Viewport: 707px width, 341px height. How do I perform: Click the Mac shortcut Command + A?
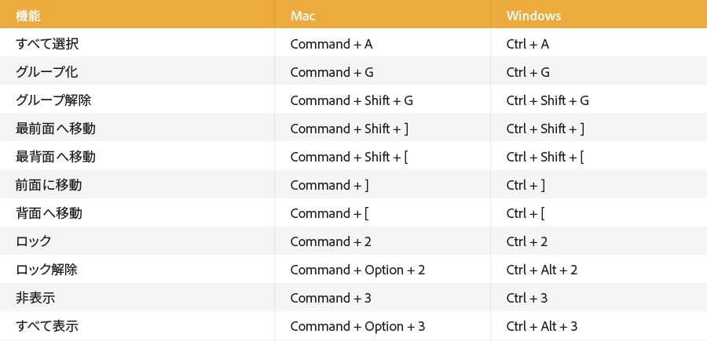[331, 44]
